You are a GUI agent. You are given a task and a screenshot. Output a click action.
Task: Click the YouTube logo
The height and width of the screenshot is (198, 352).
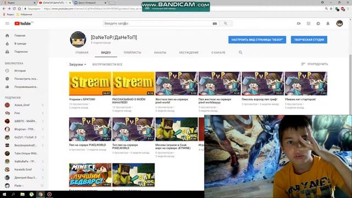[x=23, y=23]
